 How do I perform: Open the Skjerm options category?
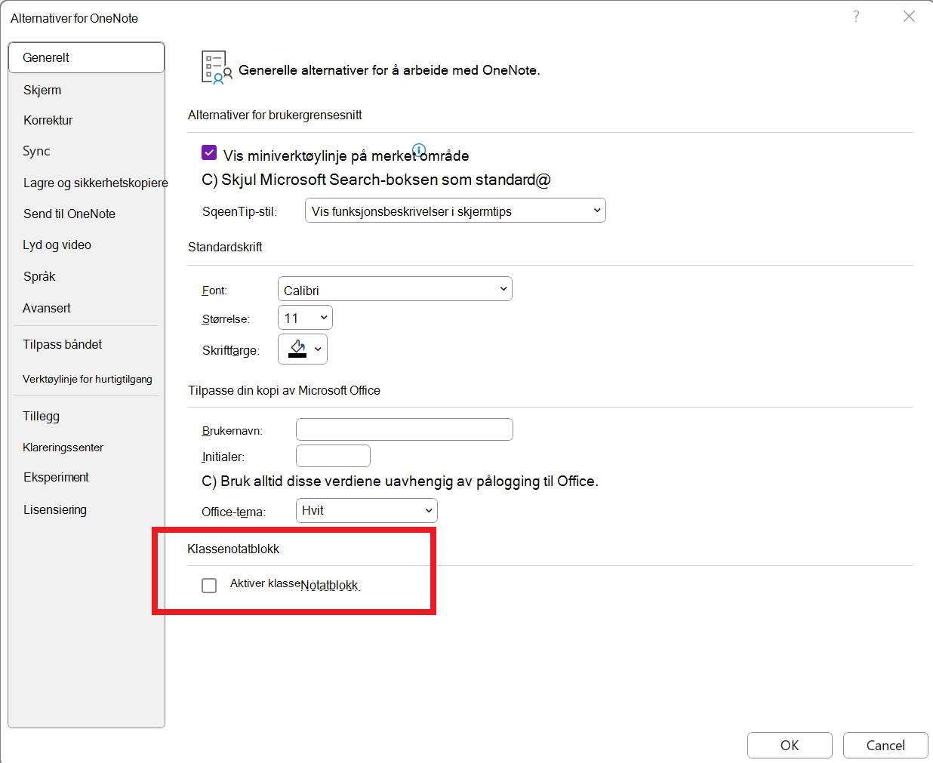tap(42, 90)
